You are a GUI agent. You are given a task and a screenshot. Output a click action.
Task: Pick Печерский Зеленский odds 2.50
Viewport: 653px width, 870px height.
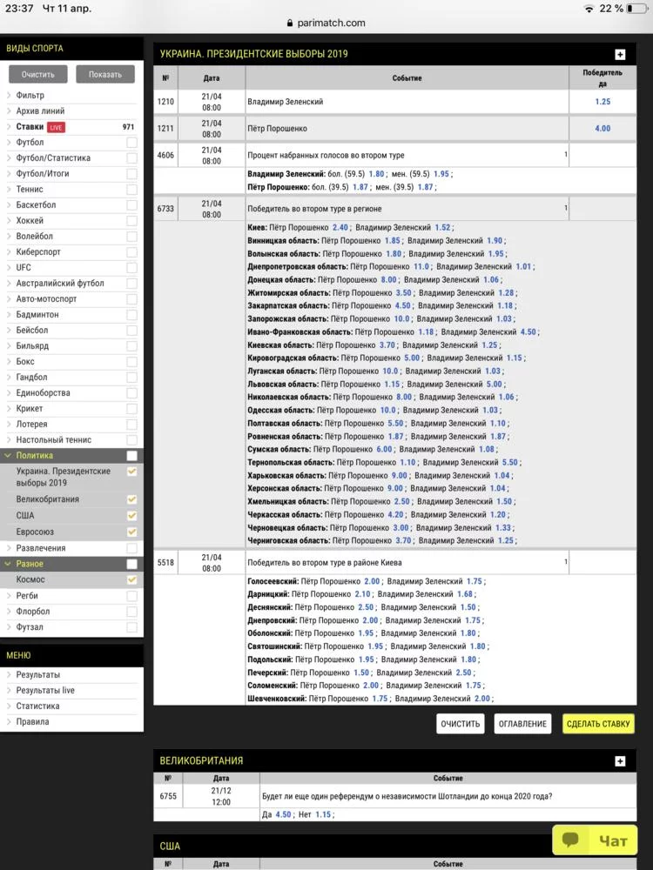(x=464, y=673)
